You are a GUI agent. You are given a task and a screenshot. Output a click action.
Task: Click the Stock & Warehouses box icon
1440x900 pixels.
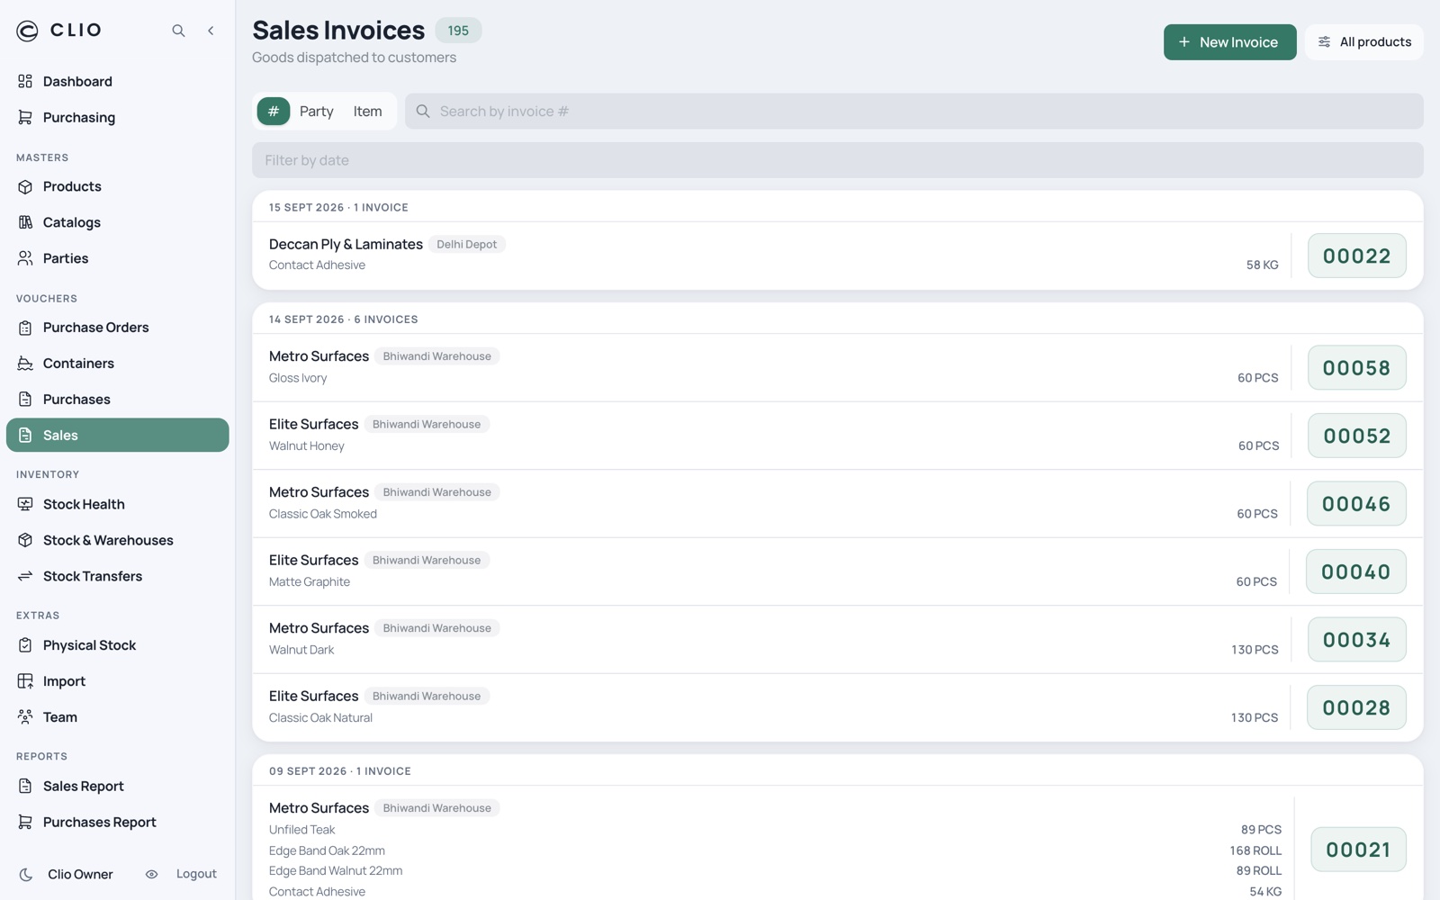[x=25, y=540]
